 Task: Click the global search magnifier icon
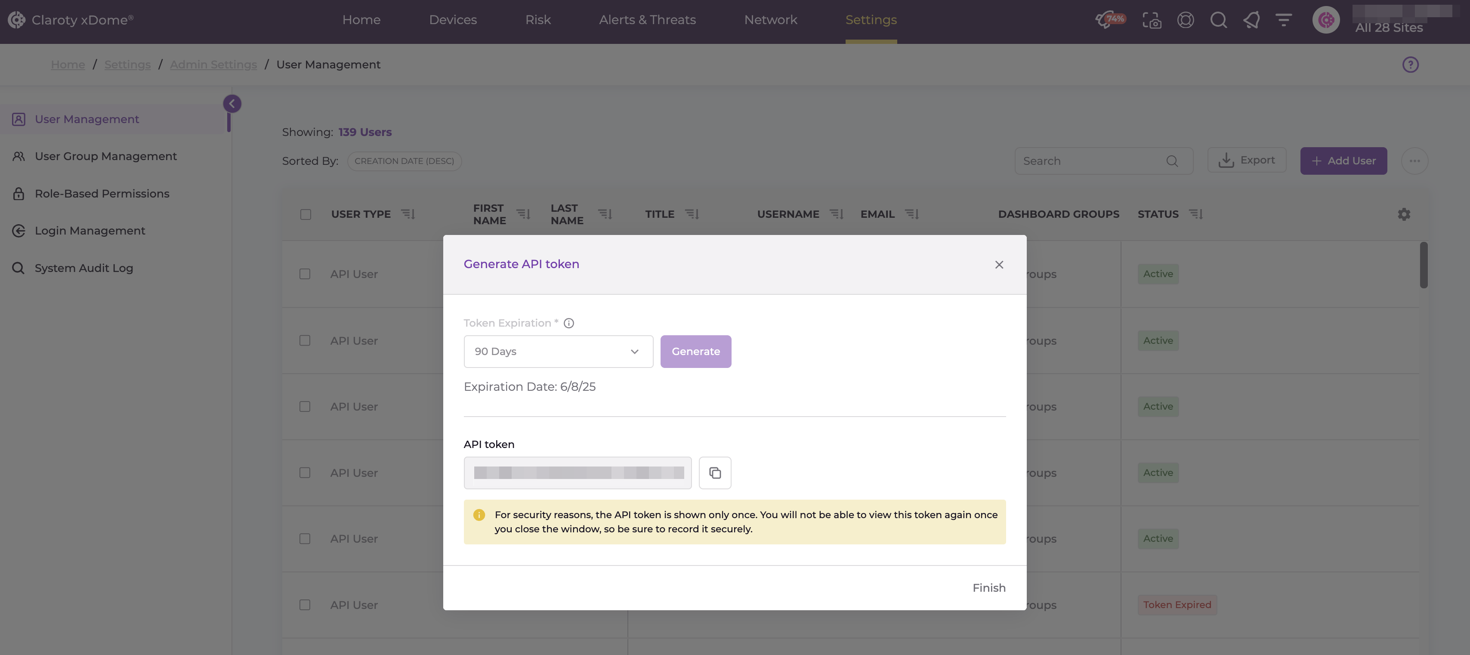click(x=1218, y=20)
